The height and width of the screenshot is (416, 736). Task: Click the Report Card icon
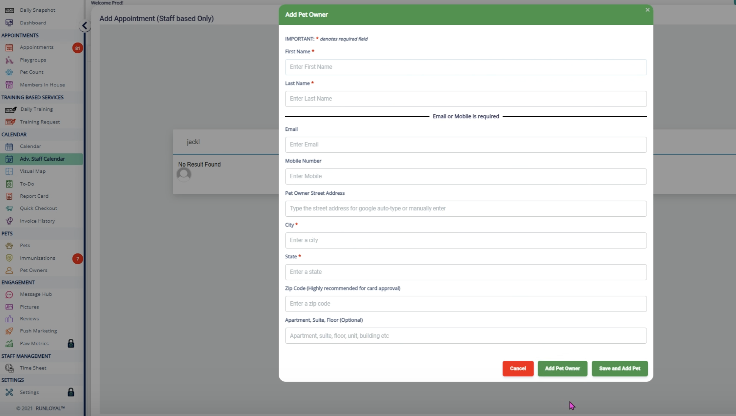tap(9, 196)
